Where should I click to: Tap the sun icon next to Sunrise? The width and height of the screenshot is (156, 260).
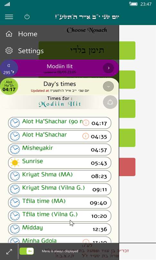(x=15, y=163)
